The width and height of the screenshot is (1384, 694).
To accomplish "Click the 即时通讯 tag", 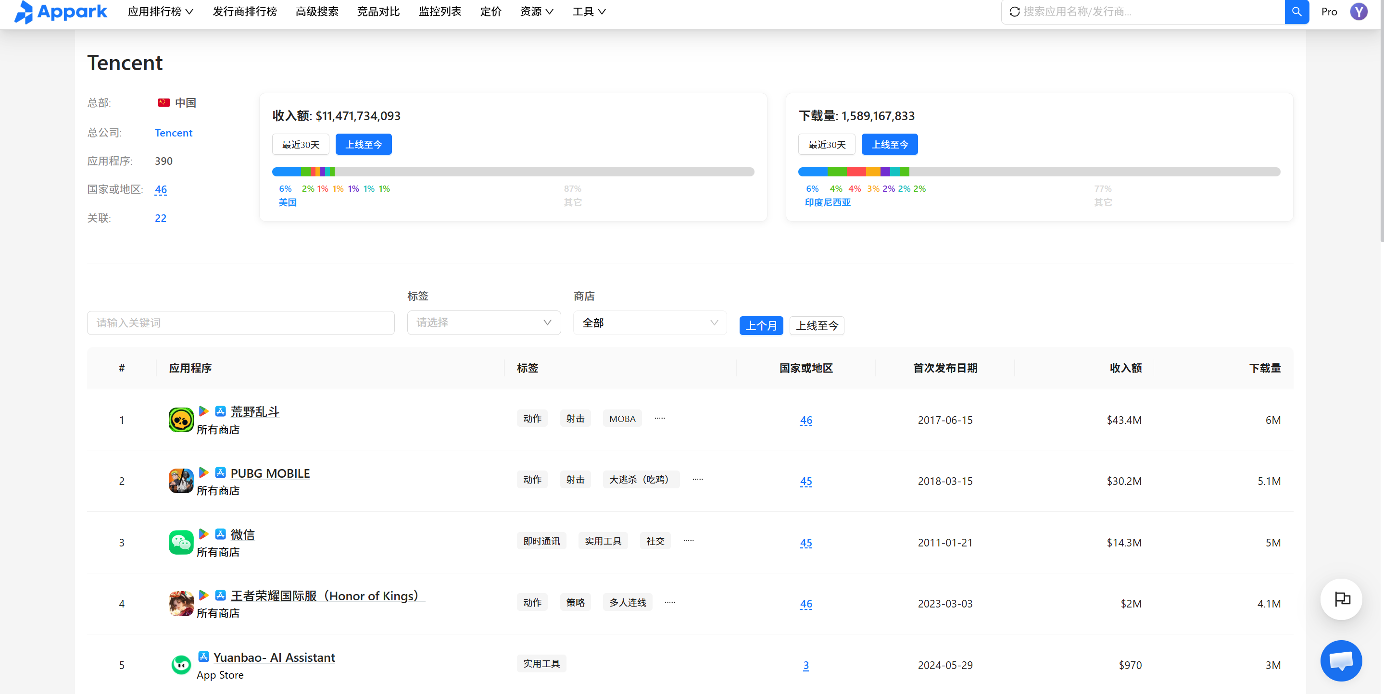I will click(x=541, y=541).
